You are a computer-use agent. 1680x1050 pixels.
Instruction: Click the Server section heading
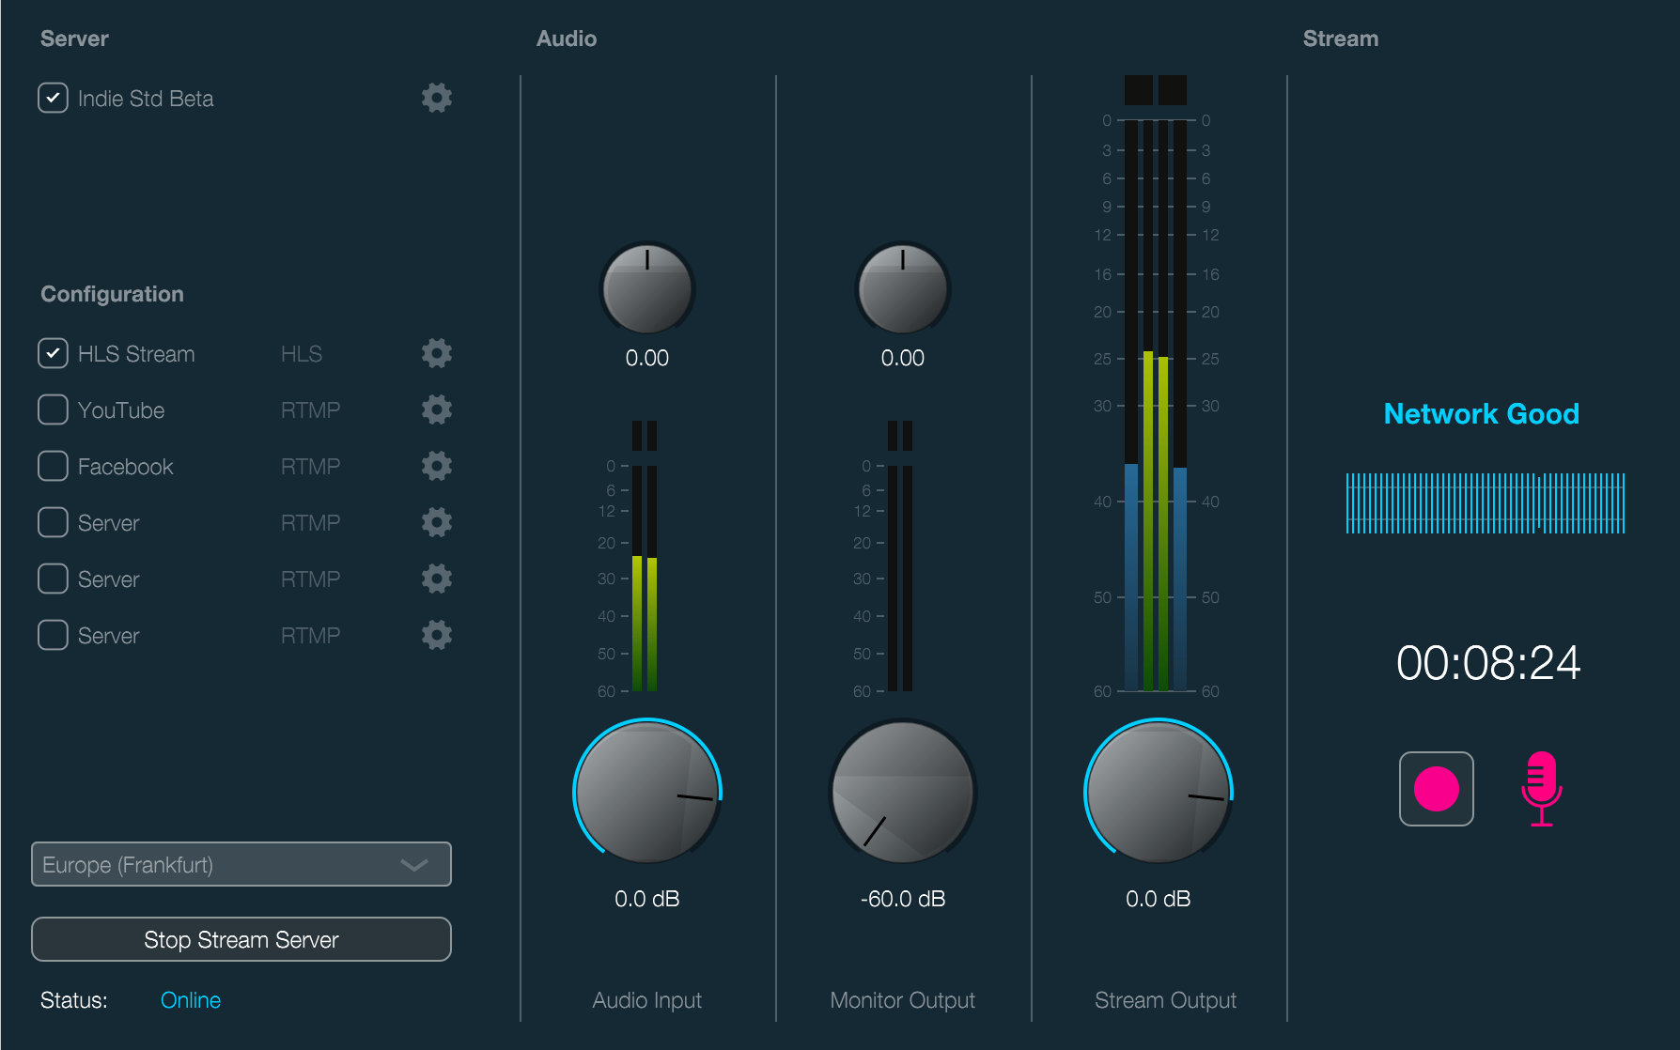click(x=74, y=39)
